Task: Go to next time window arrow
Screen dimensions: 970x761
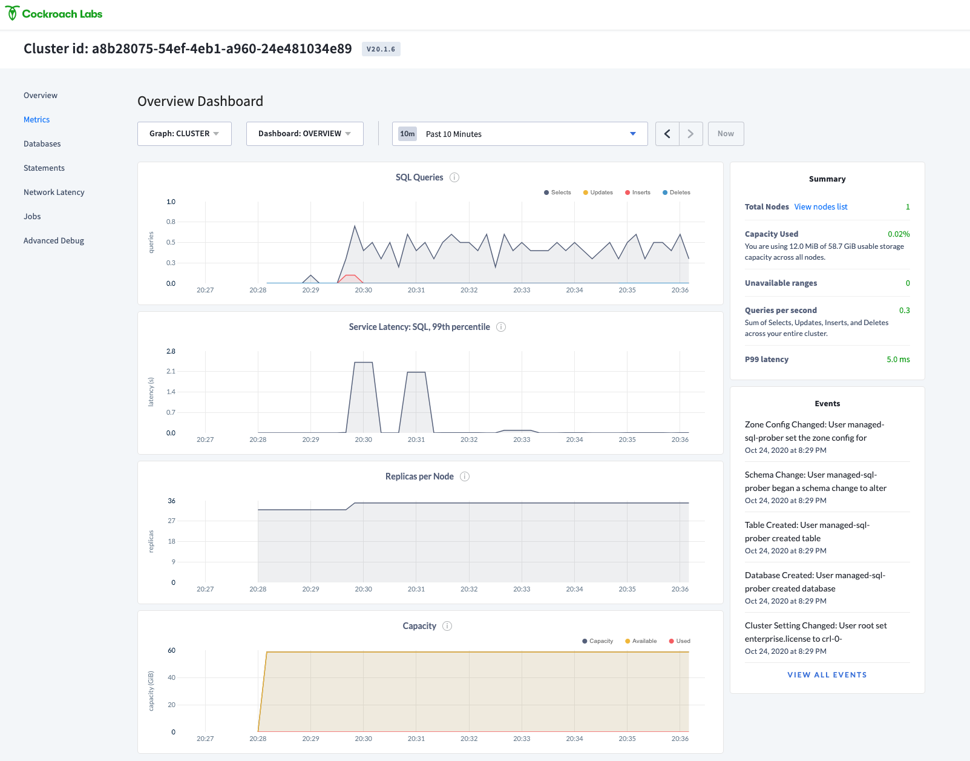Action: point(690,134)
